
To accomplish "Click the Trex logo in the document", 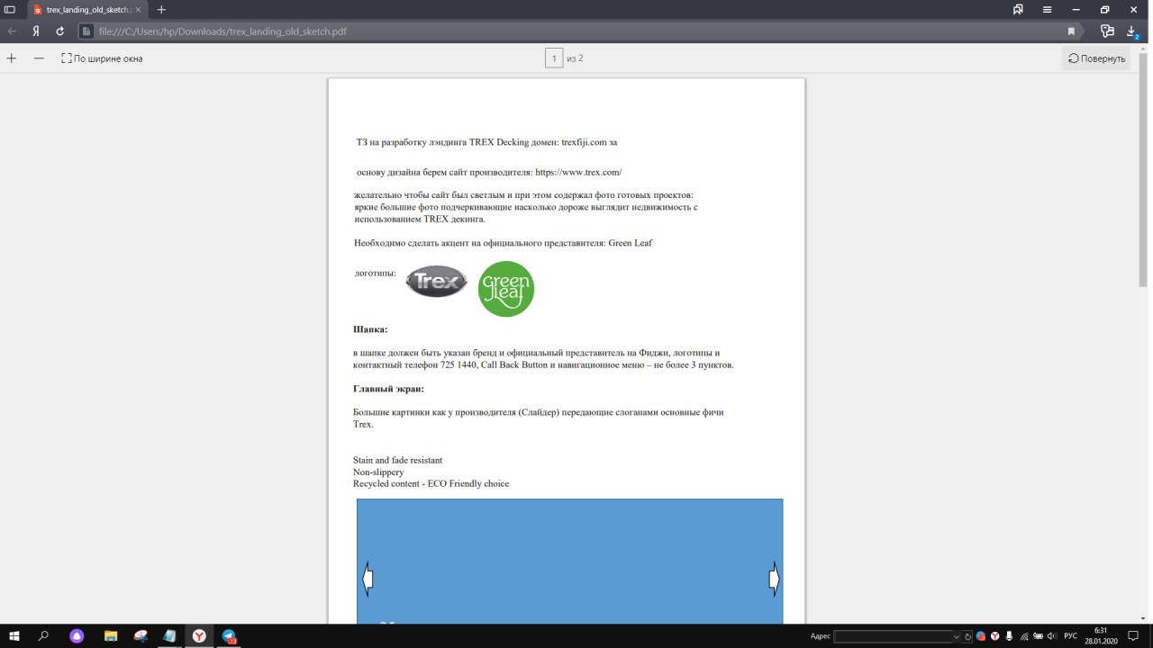I will pyautogui.click(x=437, y=282).
